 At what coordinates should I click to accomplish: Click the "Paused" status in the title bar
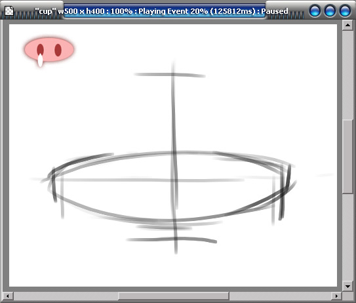[x=275, y=11]
